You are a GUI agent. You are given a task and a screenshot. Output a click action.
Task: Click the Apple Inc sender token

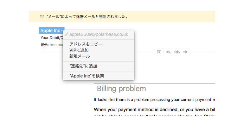50,30
